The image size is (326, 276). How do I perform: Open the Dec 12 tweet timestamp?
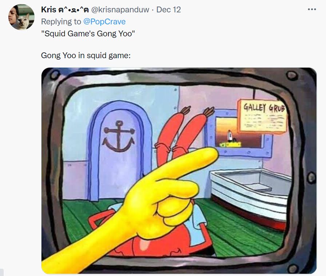(168, 10)
